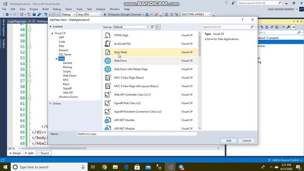
Task: Select SignalR Persistent Connection Class icon
Action: tap(108, 112)
